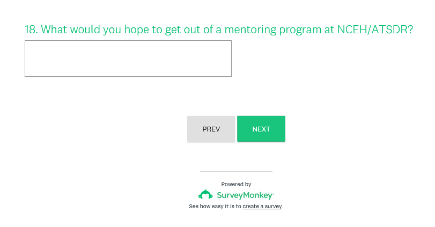Click the question number "18."
Screen dimensions: 435x227
(31, 30)
